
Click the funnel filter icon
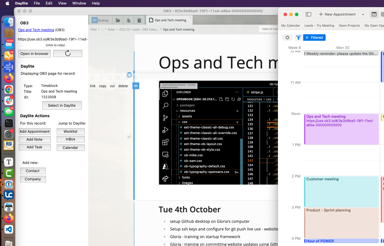(x=298, y=38)
